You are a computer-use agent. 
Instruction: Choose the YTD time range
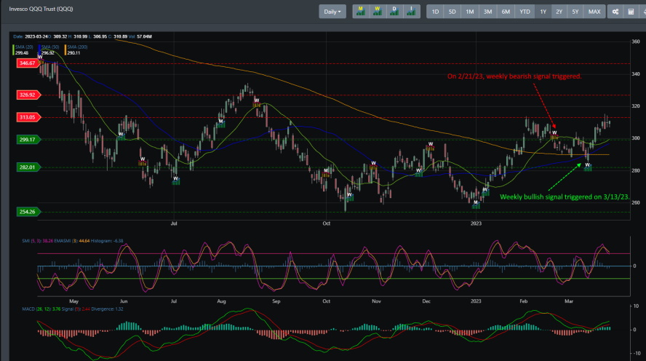click(x=525, y=12)
